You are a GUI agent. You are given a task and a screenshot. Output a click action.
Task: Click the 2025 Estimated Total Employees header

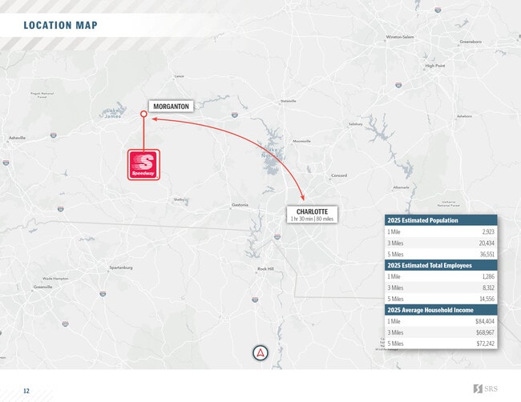tap(428, 265)
